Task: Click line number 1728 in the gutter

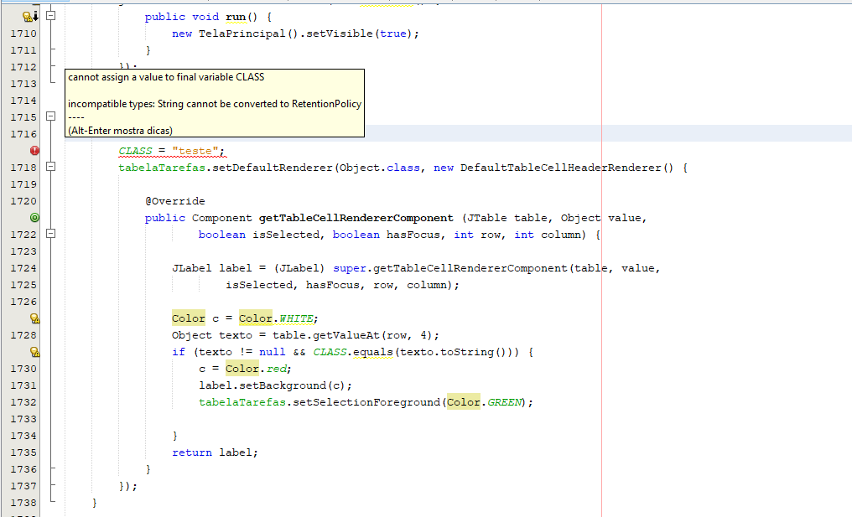Action: [x=23, y=336]
